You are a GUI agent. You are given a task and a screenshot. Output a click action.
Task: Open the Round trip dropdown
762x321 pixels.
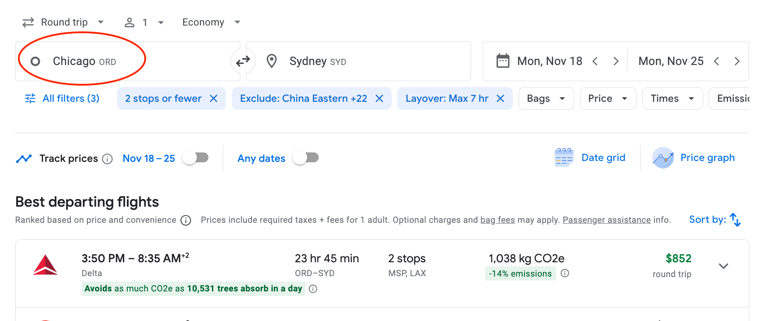(63, 22)
